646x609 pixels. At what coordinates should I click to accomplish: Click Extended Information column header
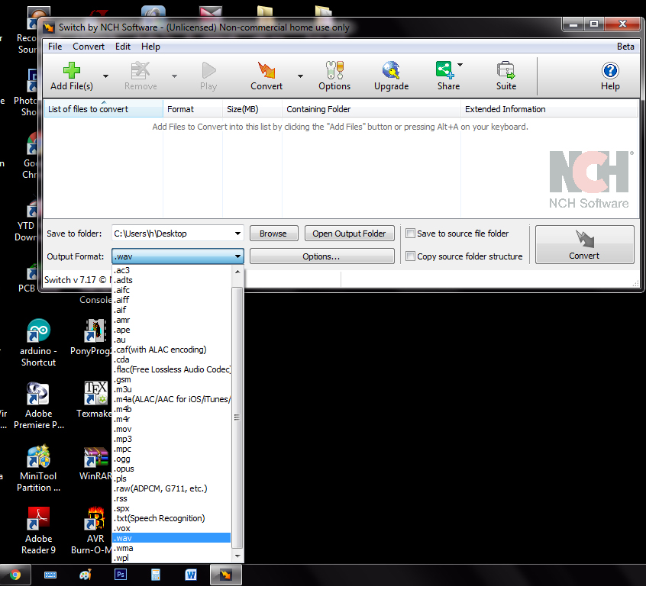549,109
